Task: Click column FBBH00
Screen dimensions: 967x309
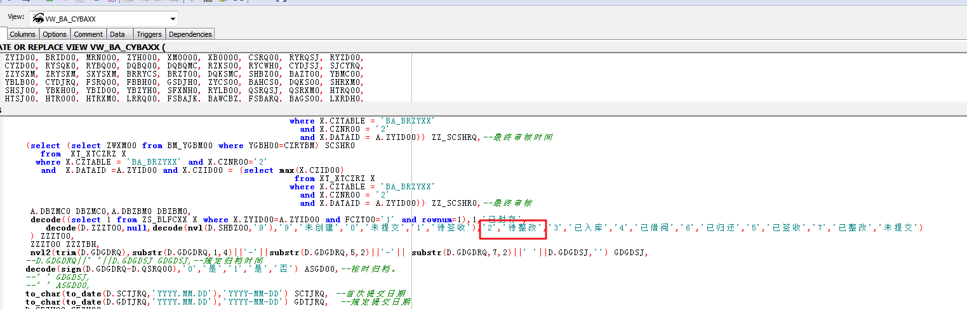Action: [x=142, y=82]
